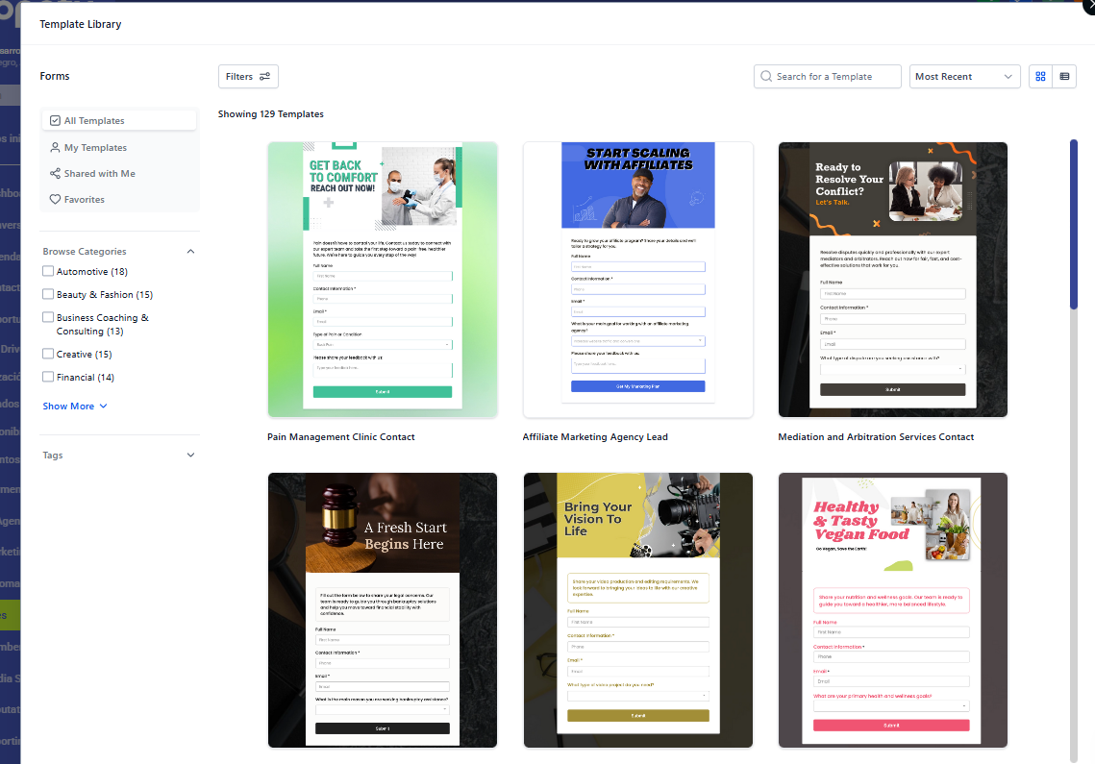Screen dimensions: 1095x764
Task: Collapse the Browse Categories section
Action: pyautogui.click(x=190, y=252)
